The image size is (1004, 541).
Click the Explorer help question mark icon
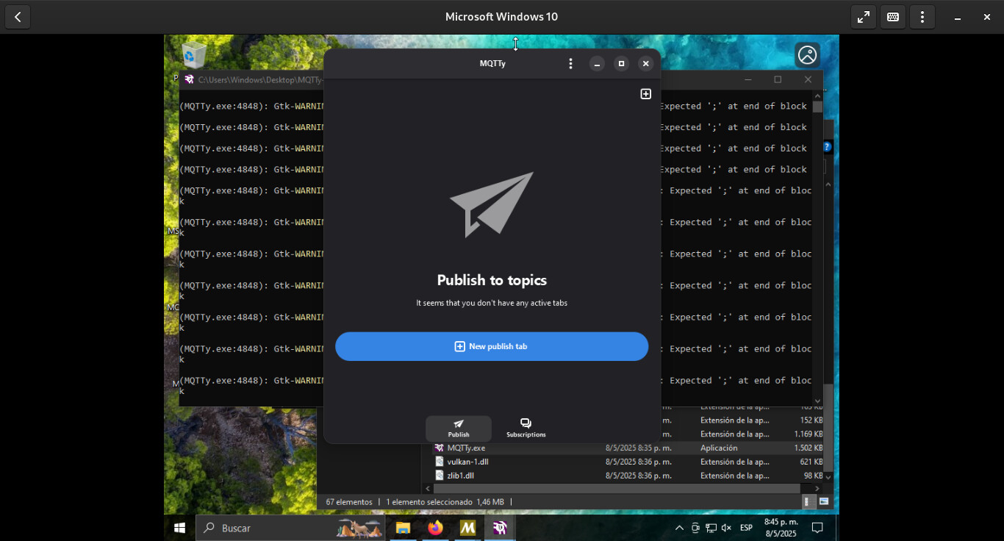click(827, 147)
